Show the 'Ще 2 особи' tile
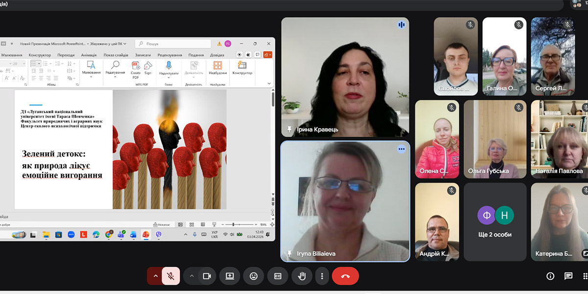588x294 pixels. tap(495, 221)
